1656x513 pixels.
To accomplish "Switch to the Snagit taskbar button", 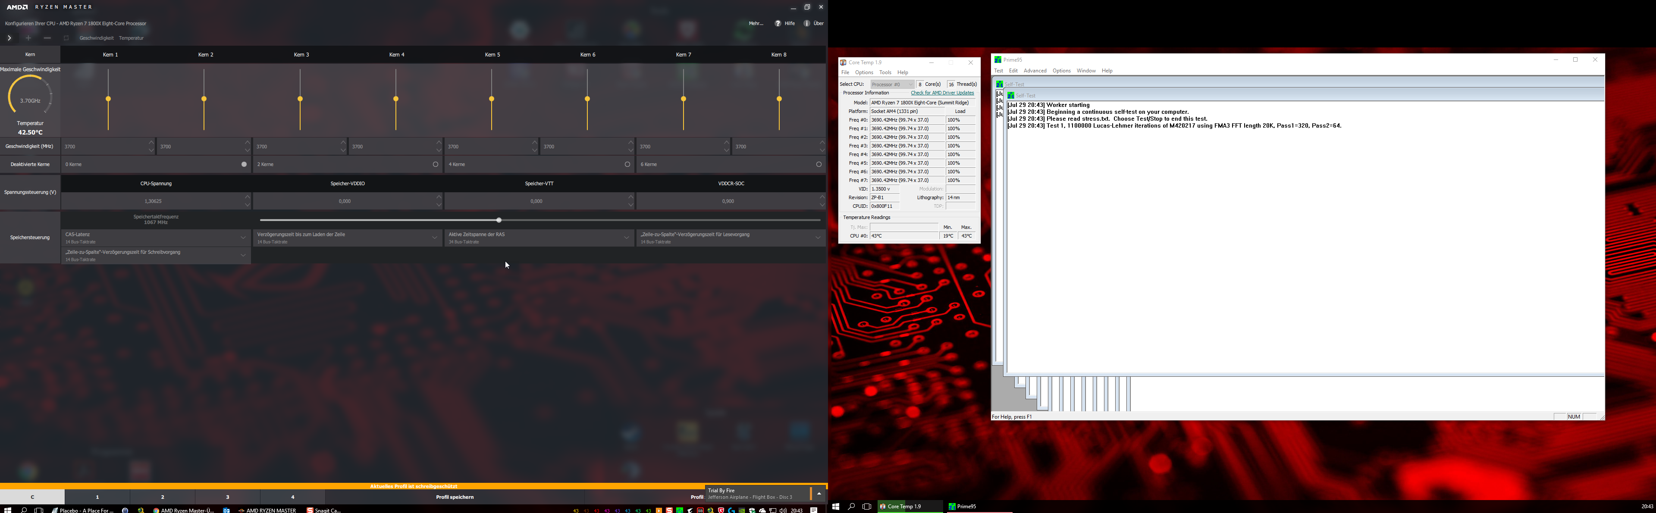I will 324,510.
